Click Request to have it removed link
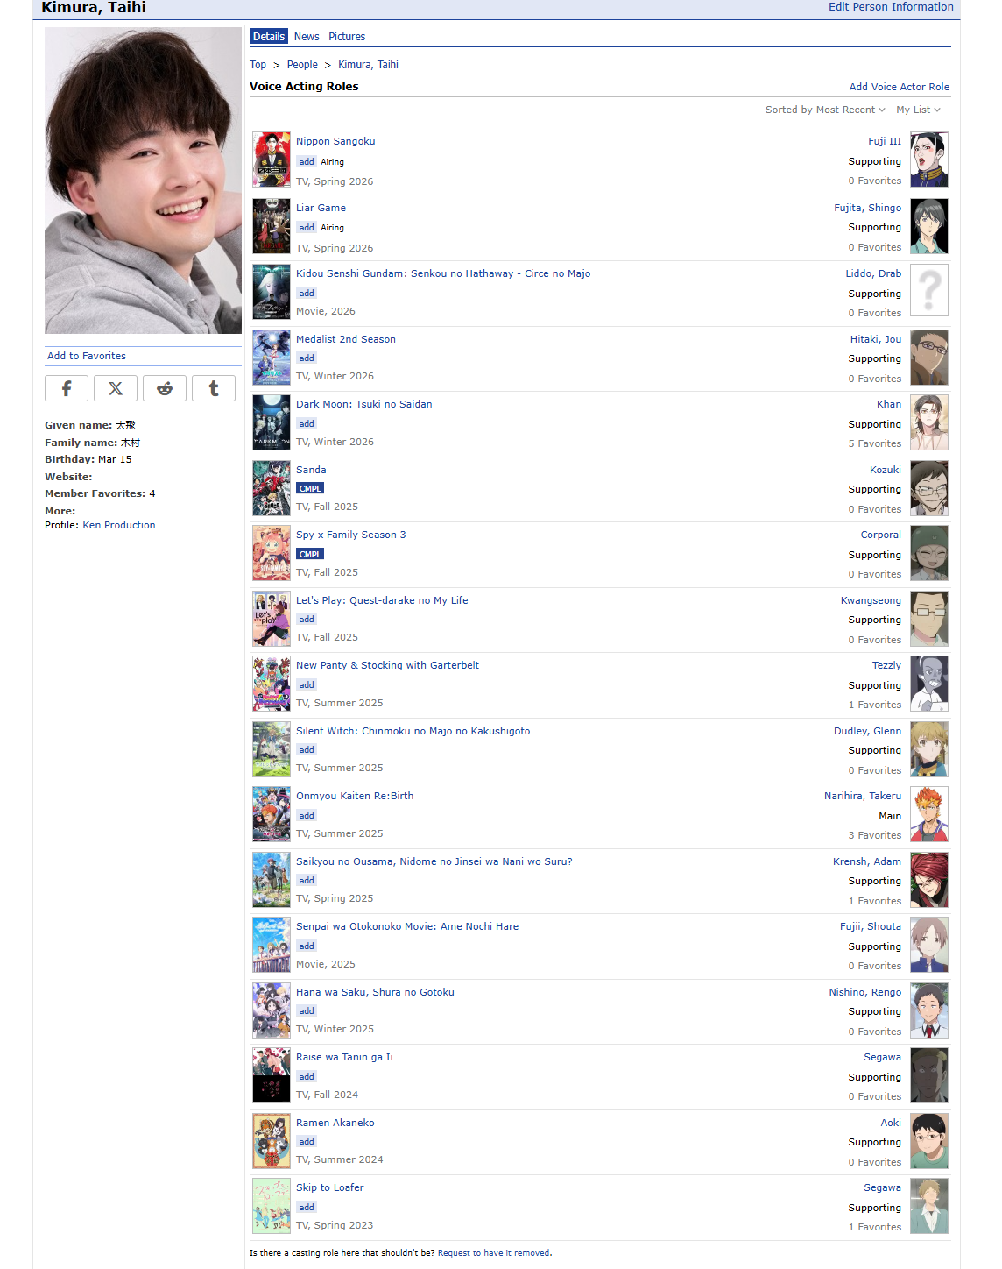The image size is (1002, 1269). click(x=494, y=1253)
